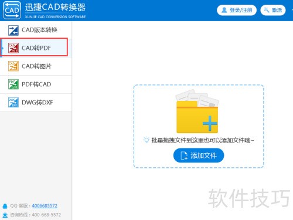Click the 迅捷CAD转换器 title text

55,7
